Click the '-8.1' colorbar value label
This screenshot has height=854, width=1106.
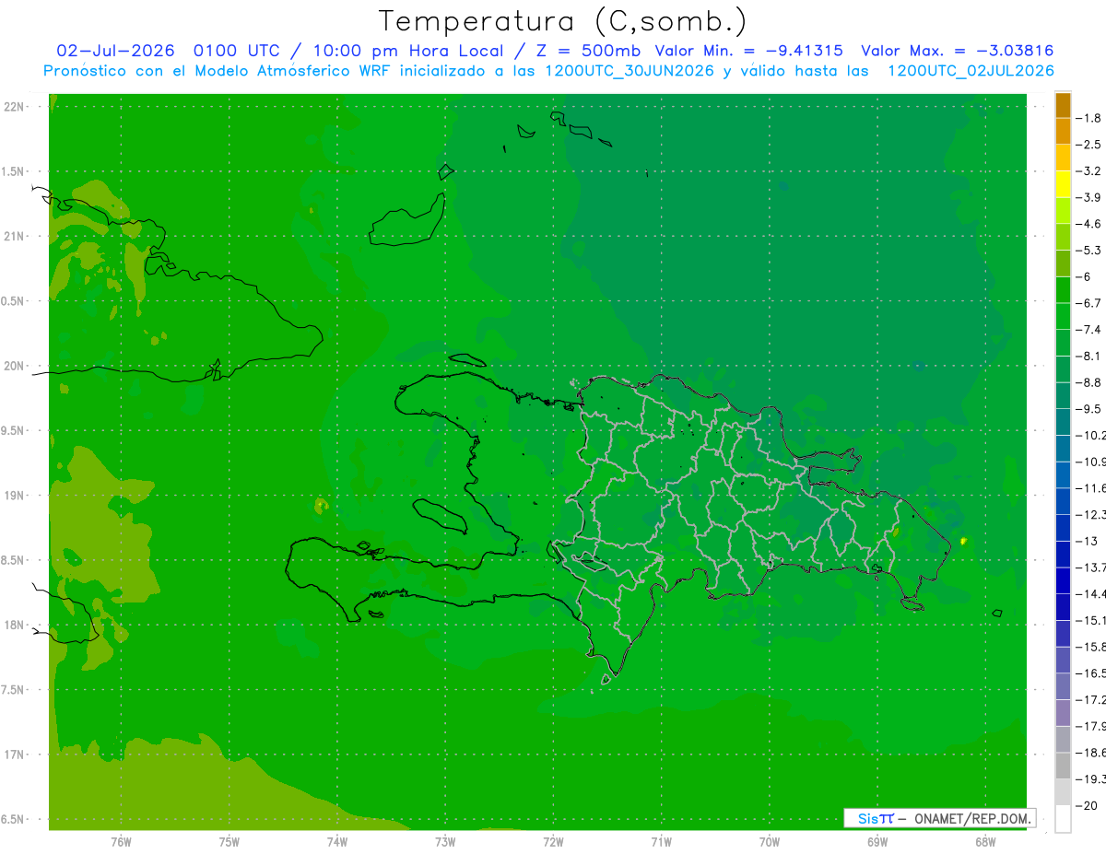[x=1088, y=357]
